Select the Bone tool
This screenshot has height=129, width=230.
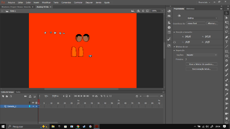227,80
